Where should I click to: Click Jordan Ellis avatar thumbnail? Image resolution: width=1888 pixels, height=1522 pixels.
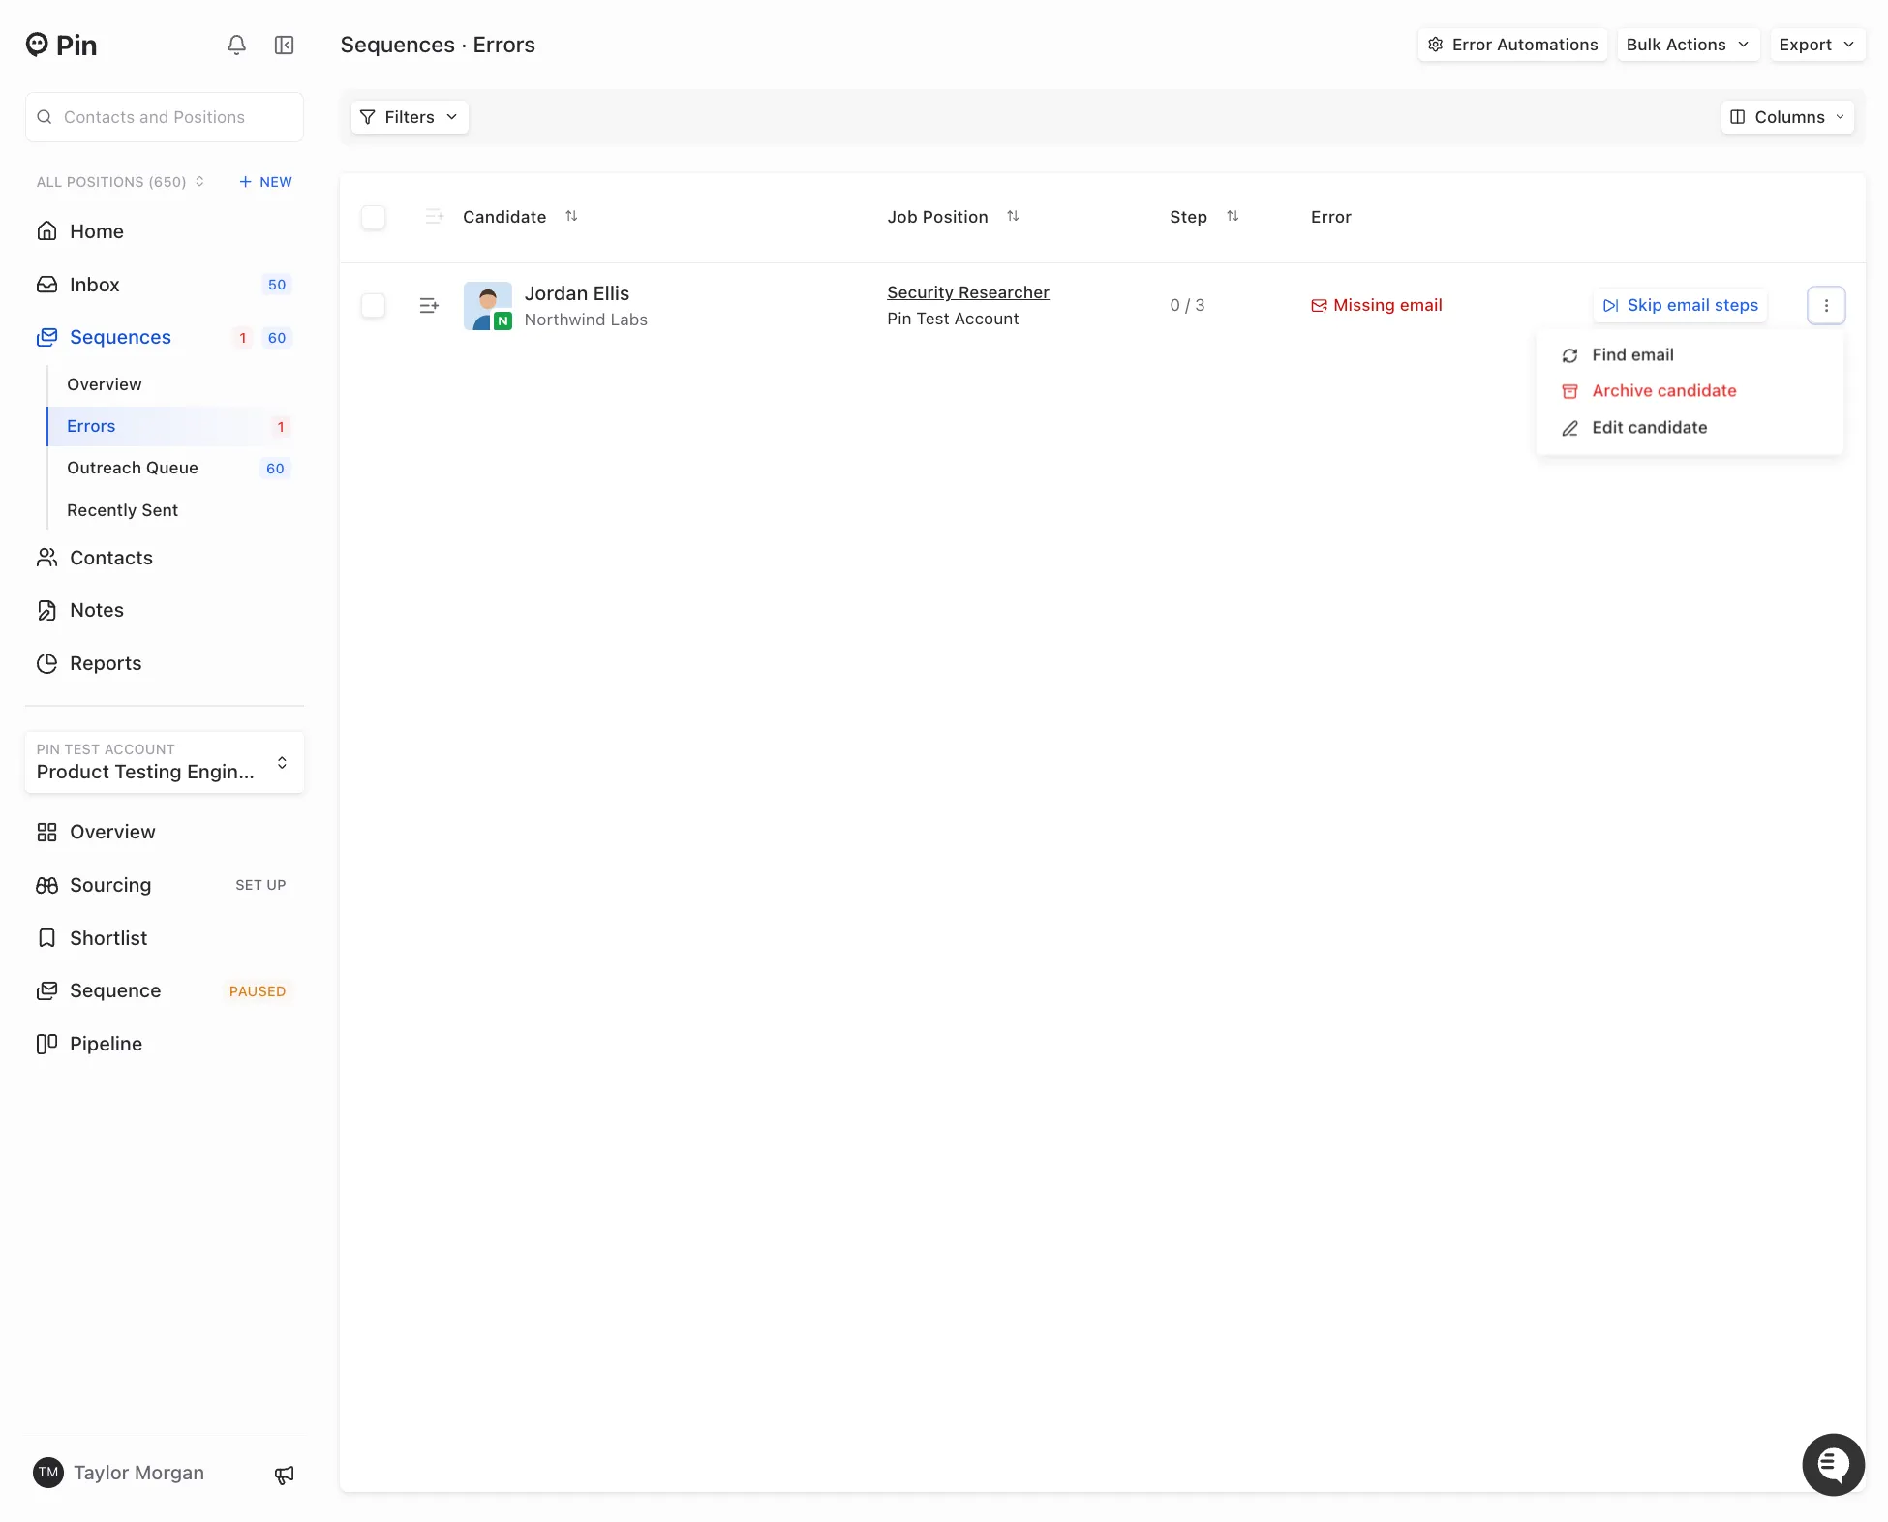pos(488,306)
